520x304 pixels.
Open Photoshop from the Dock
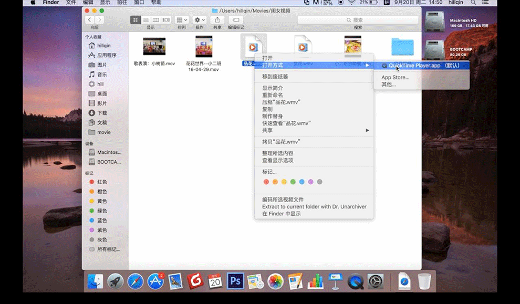pos(235,281)
